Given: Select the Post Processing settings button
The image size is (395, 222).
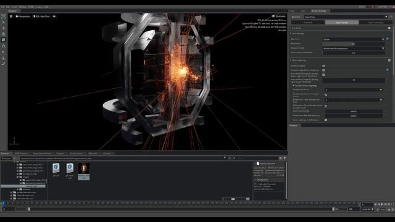Looking at the screenshot, I should click(376, 22).
